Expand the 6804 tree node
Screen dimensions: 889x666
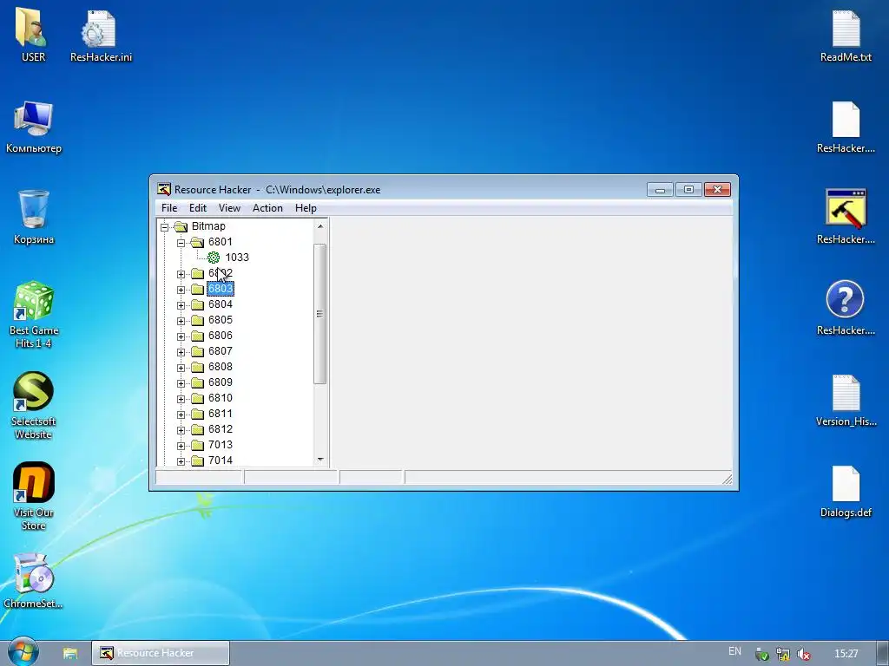pos(181,305)
